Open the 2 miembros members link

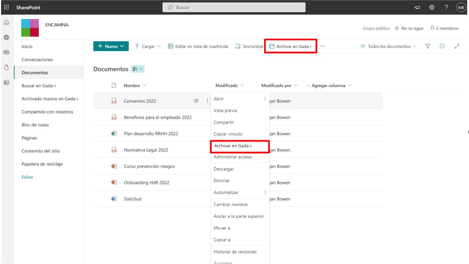[444, 28]
